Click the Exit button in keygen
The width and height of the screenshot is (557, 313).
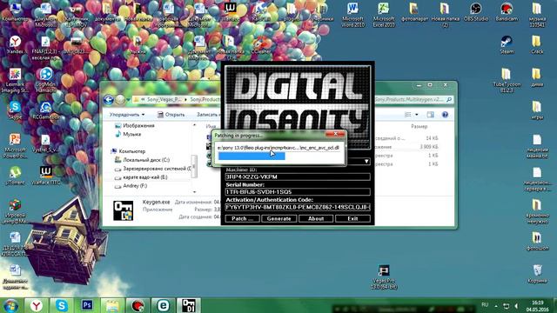(352, 218)
